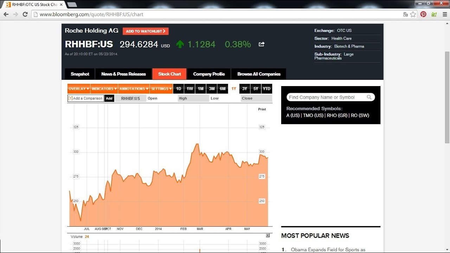Set chart range to 3Y
The height and width of the screenshot is (253, 450).
point(245,89)
